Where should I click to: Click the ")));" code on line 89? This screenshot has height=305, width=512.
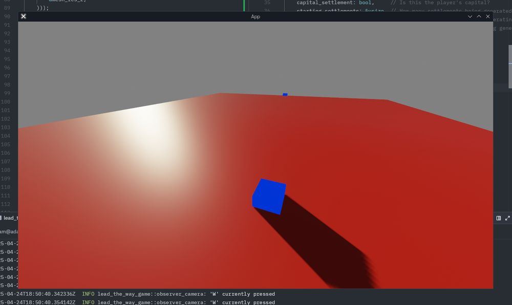tap(42, 8)
